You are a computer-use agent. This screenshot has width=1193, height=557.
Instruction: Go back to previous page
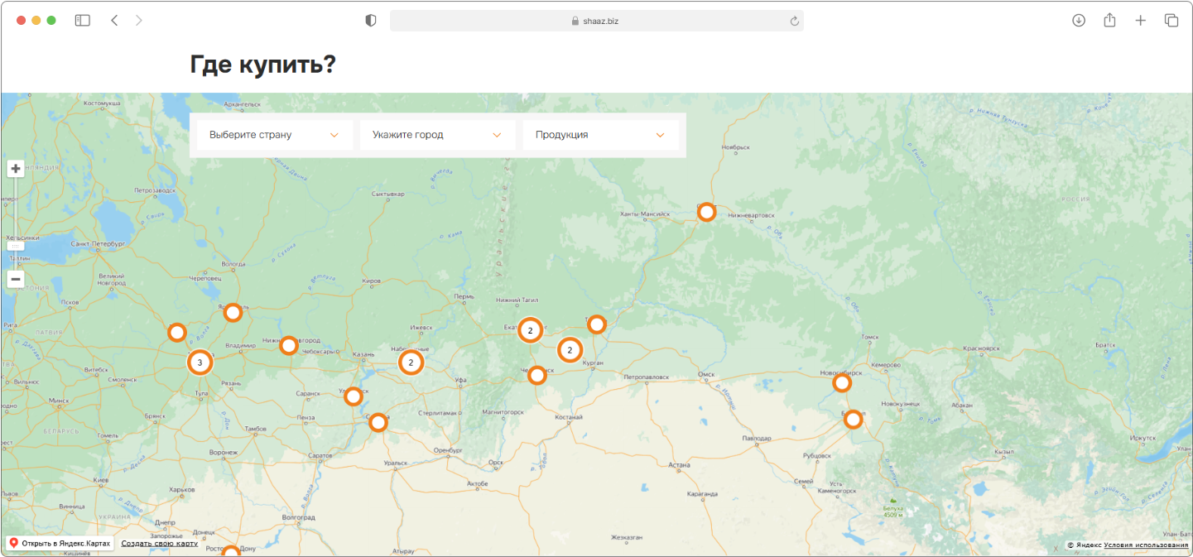point(114,21)
